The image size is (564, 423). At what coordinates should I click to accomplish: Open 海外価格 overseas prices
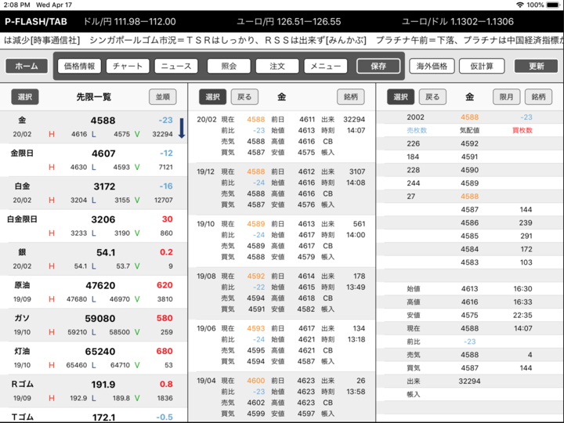pyautogui.click(x=432, y=67)
